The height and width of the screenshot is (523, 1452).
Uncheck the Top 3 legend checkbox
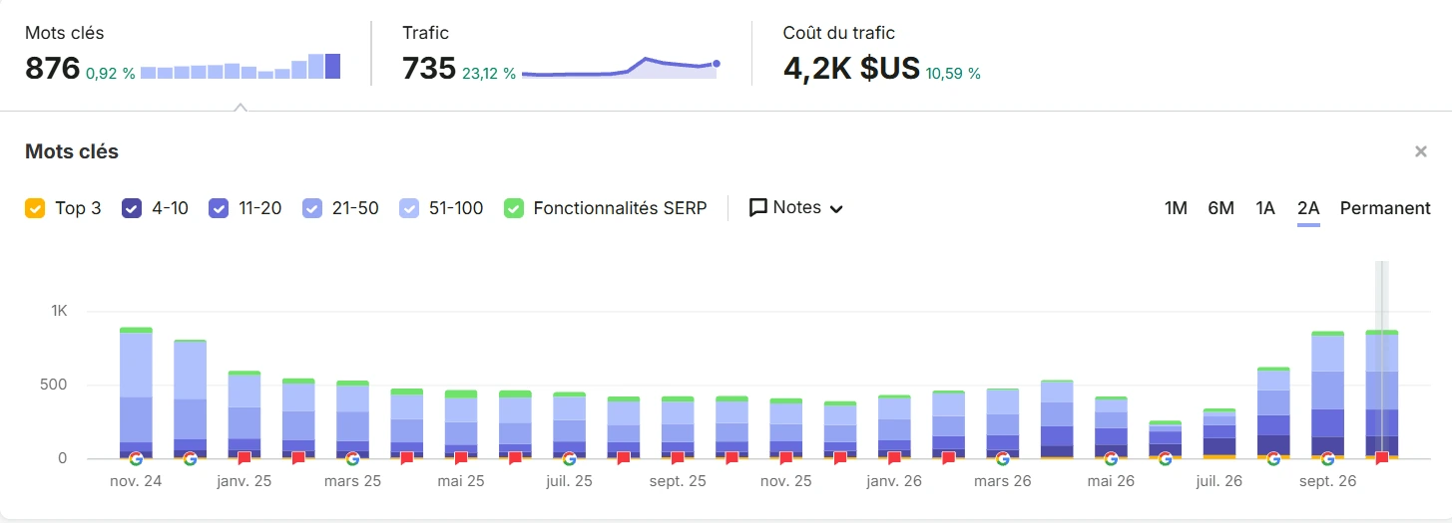pos(35,208)
